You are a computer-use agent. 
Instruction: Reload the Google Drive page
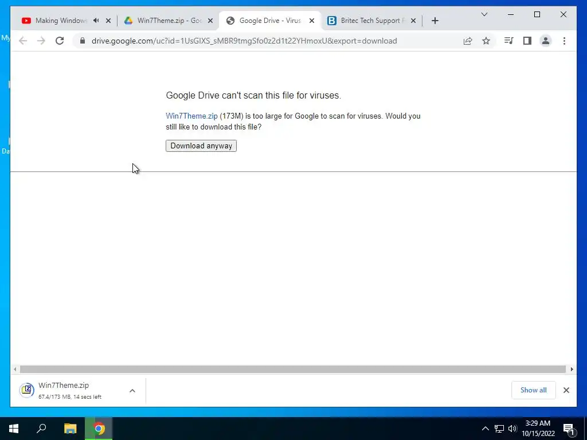pyautogui.click(x=60, y=41)
